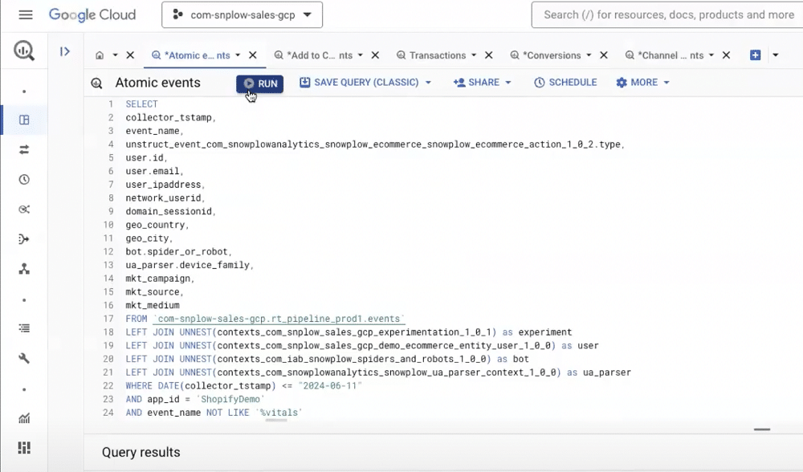Viewport: 803px width, 472px height.
Task: Click the BigQuery product icon in sidebar
Action: 24,51
